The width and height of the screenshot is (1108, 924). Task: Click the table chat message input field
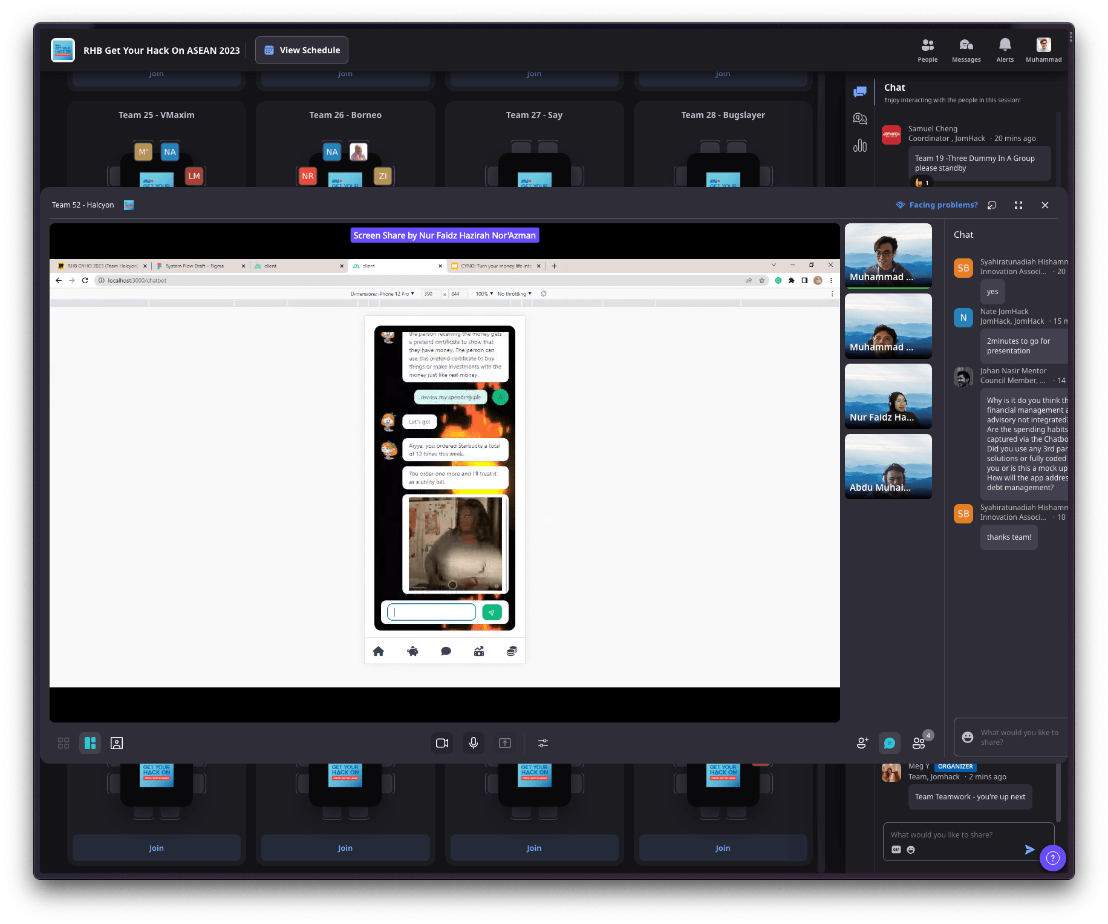(x=1020, y=737)
